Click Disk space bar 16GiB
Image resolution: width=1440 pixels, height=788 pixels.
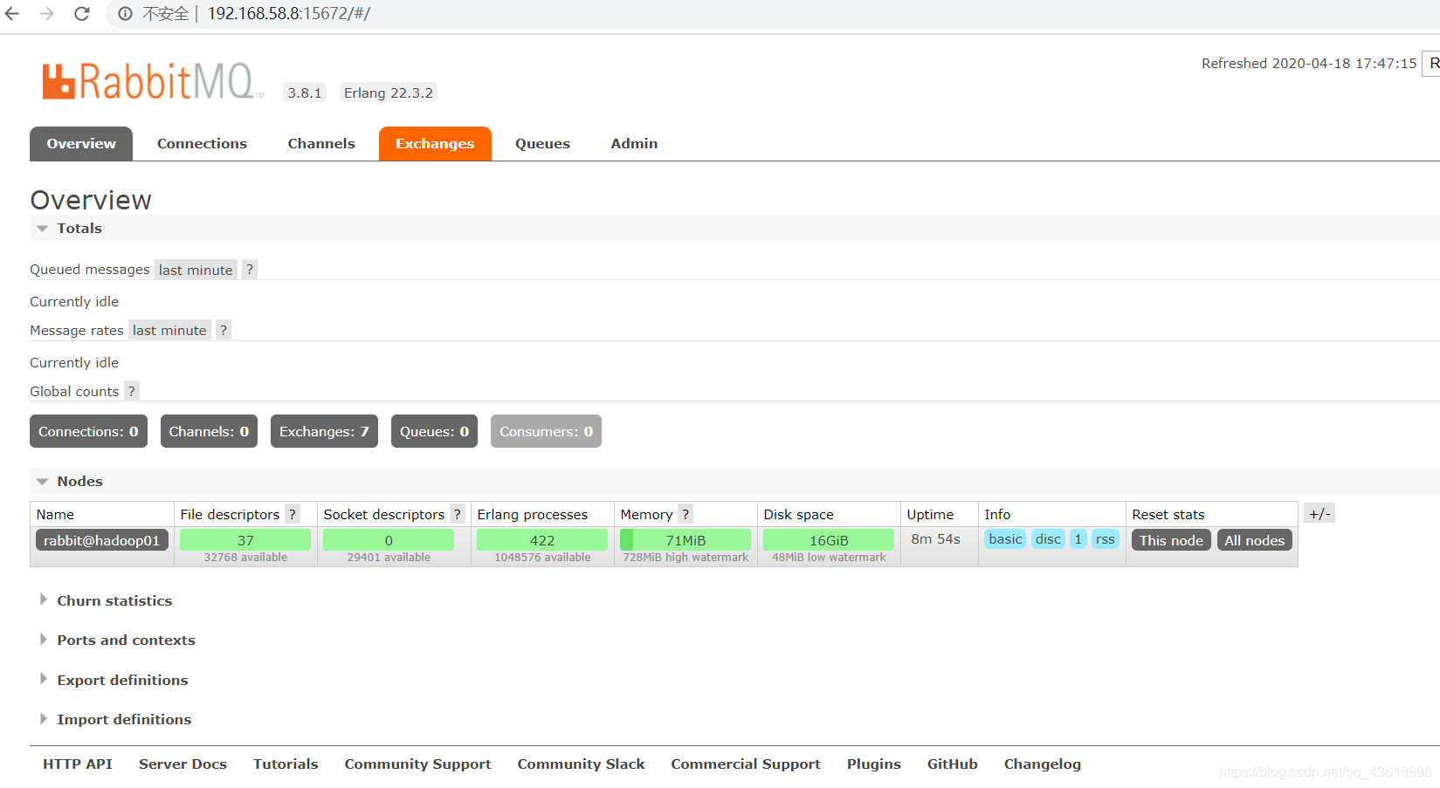point(829,540)
